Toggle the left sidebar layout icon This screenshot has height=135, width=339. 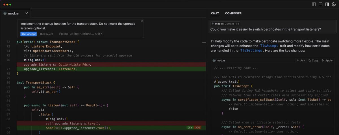coord(314,4)
